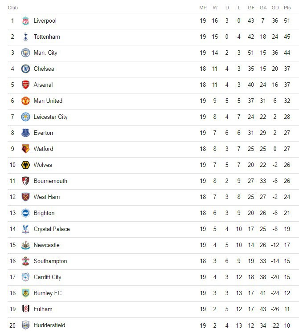
Task: Open the Southampton team link
Action: tap(50, 261)
